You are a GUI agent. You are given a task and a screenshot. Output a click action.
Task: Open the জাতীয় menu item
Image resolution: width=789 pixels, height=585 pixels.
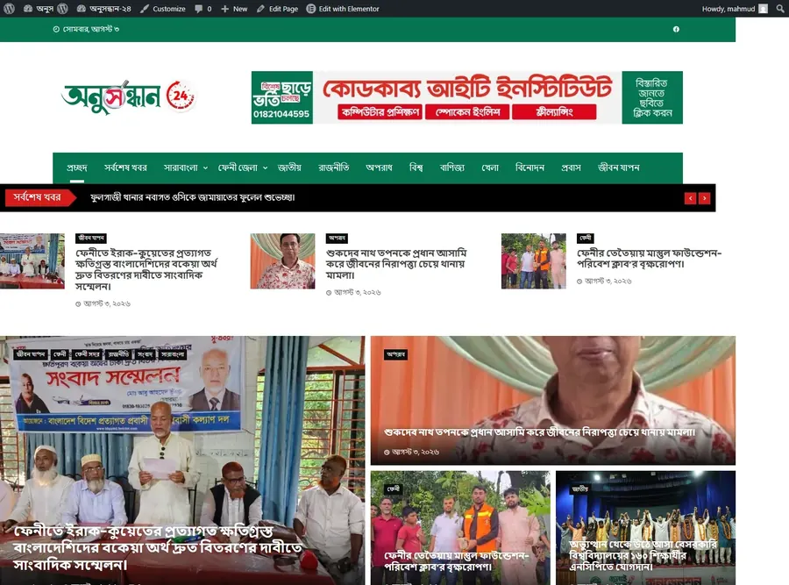tap(290, 168)
